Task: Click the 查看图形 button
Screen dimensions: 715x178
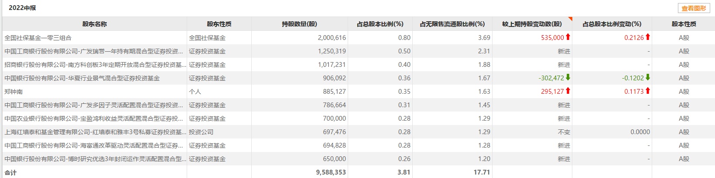Action: 693,8
